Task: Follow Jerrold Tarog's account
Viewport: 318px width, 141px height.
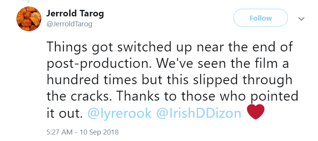Action: tap(261, 18)
